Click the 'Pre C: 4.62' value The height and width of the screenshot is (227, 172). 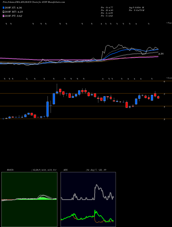tap(107, 16)
